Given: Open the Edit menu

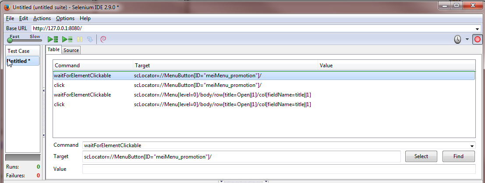Looking at the screenshot, I should pyautogui.click(x=24, y=18).
